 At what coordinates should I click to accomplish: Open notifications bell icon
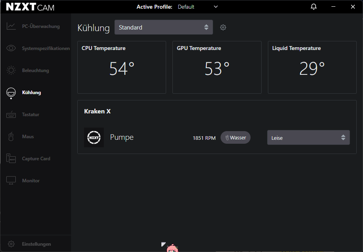pyautogui.click(x=313, y=7)
